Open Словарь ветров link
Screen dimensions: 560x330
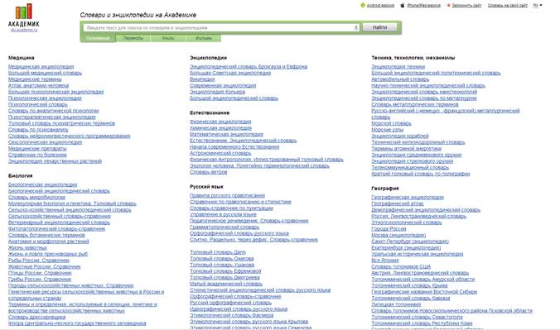coord(208,172)
